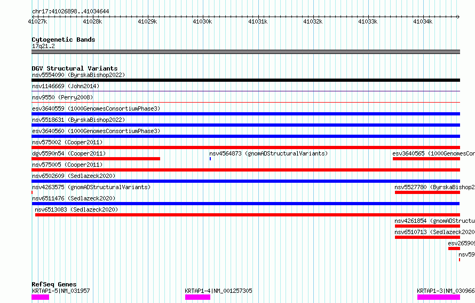Click nsv6502609 blue variant bar
The height and width of the screenshot is (303, 475).
tap(246, 181)
